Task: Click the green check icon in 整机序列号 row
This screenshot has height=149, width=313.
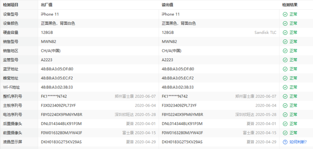Action: 285,96
